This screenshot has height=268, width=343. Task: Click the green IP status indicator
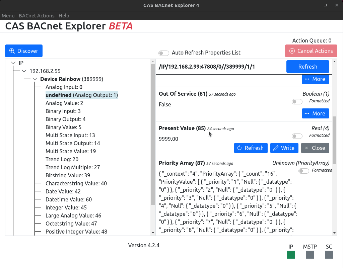tap(291, 255)
